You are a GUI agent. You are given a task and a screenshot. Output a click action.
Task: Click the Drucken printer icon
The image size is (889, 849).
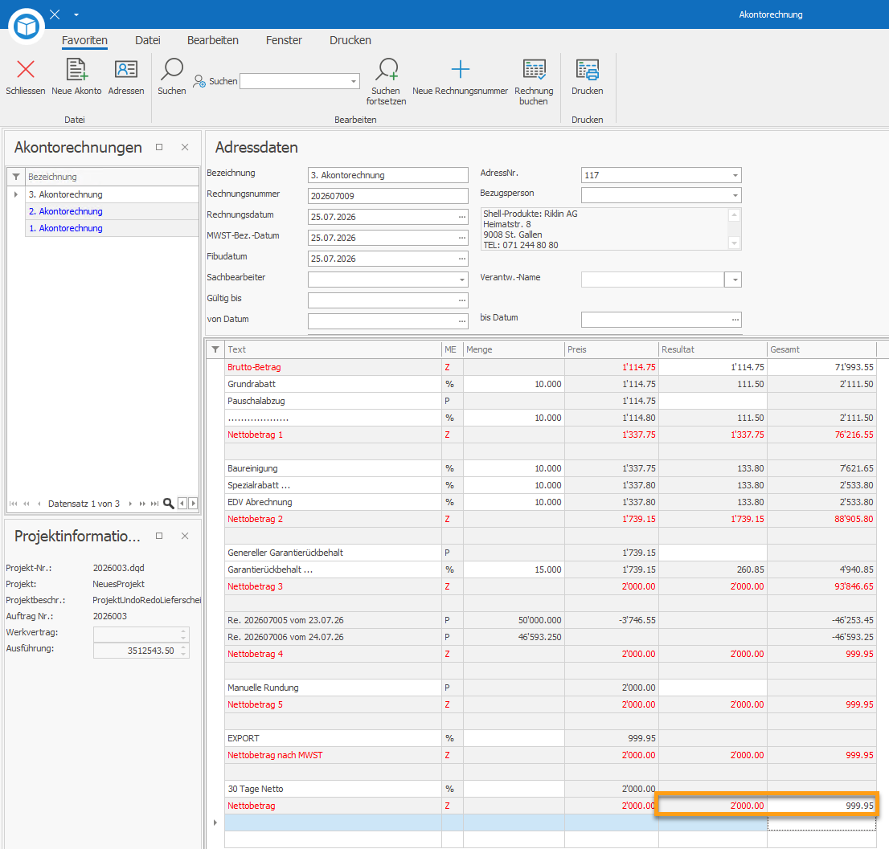click(588, 70)
